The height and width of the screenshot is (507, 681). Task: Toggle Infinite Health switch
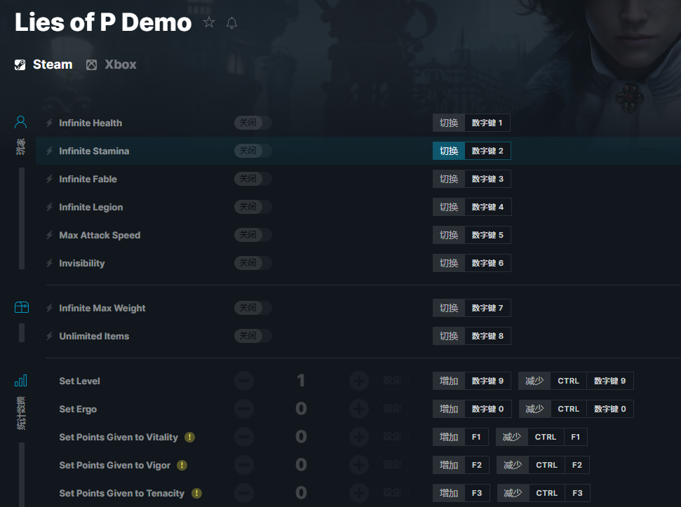point(253,123)
